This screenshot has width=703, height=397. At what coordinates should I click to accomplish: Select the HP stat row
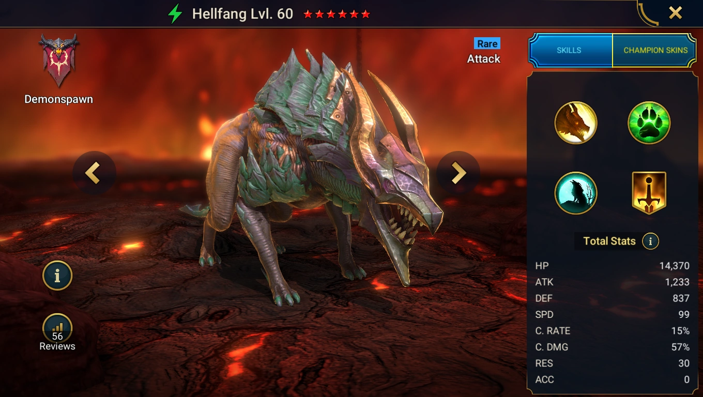613,266
